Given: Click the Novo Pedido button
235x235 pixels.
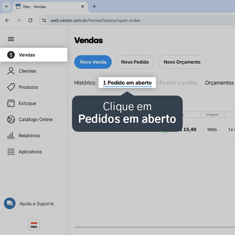Looking at the screenshot, I should 135,62.
